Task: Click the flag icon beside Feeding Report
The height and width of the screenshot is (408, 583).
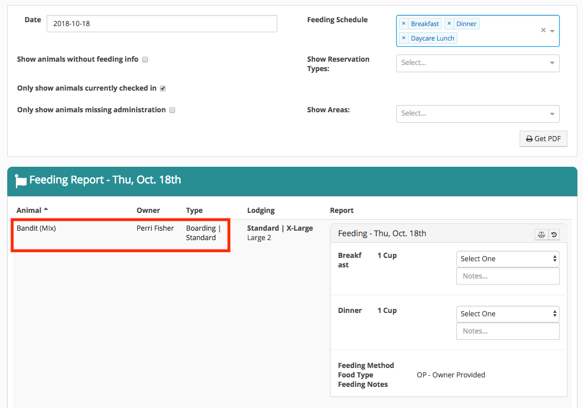Action: point(21,181)
